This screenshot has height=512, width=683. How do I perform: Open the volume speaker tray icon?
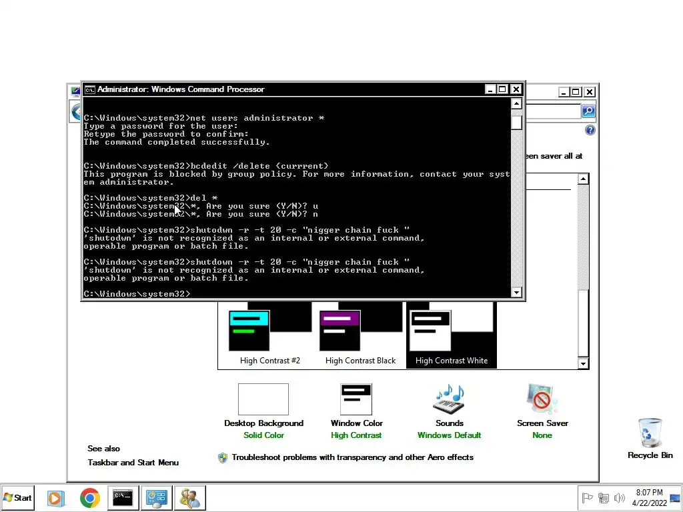619,497
